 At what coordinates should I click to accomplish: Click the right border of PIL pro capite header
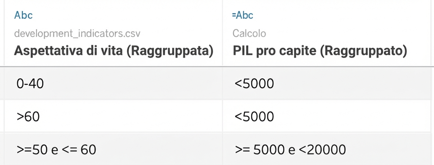(x=430, y=34)
